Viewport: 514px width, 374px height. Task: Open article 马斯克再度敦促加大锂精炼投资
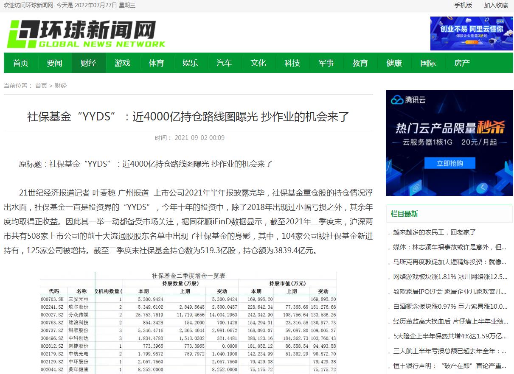(x=450, y=262)
